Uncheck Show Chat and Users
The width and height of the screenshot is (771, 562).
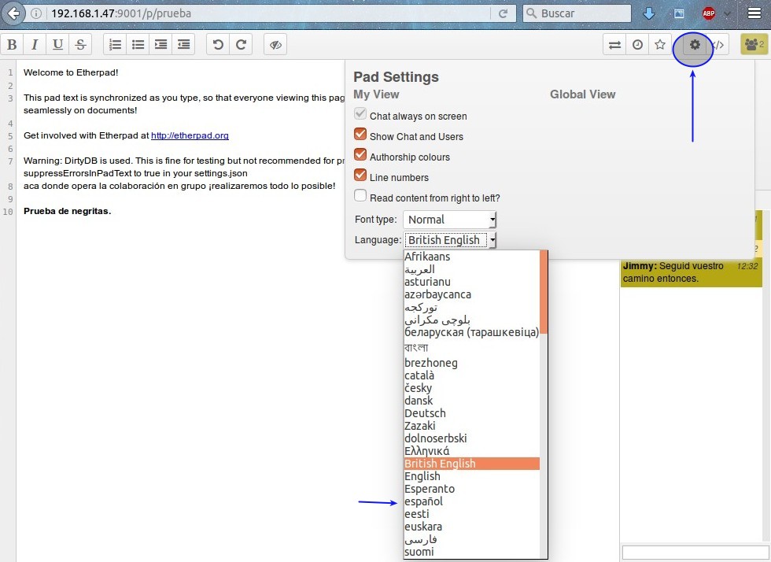tap(361, 135)
